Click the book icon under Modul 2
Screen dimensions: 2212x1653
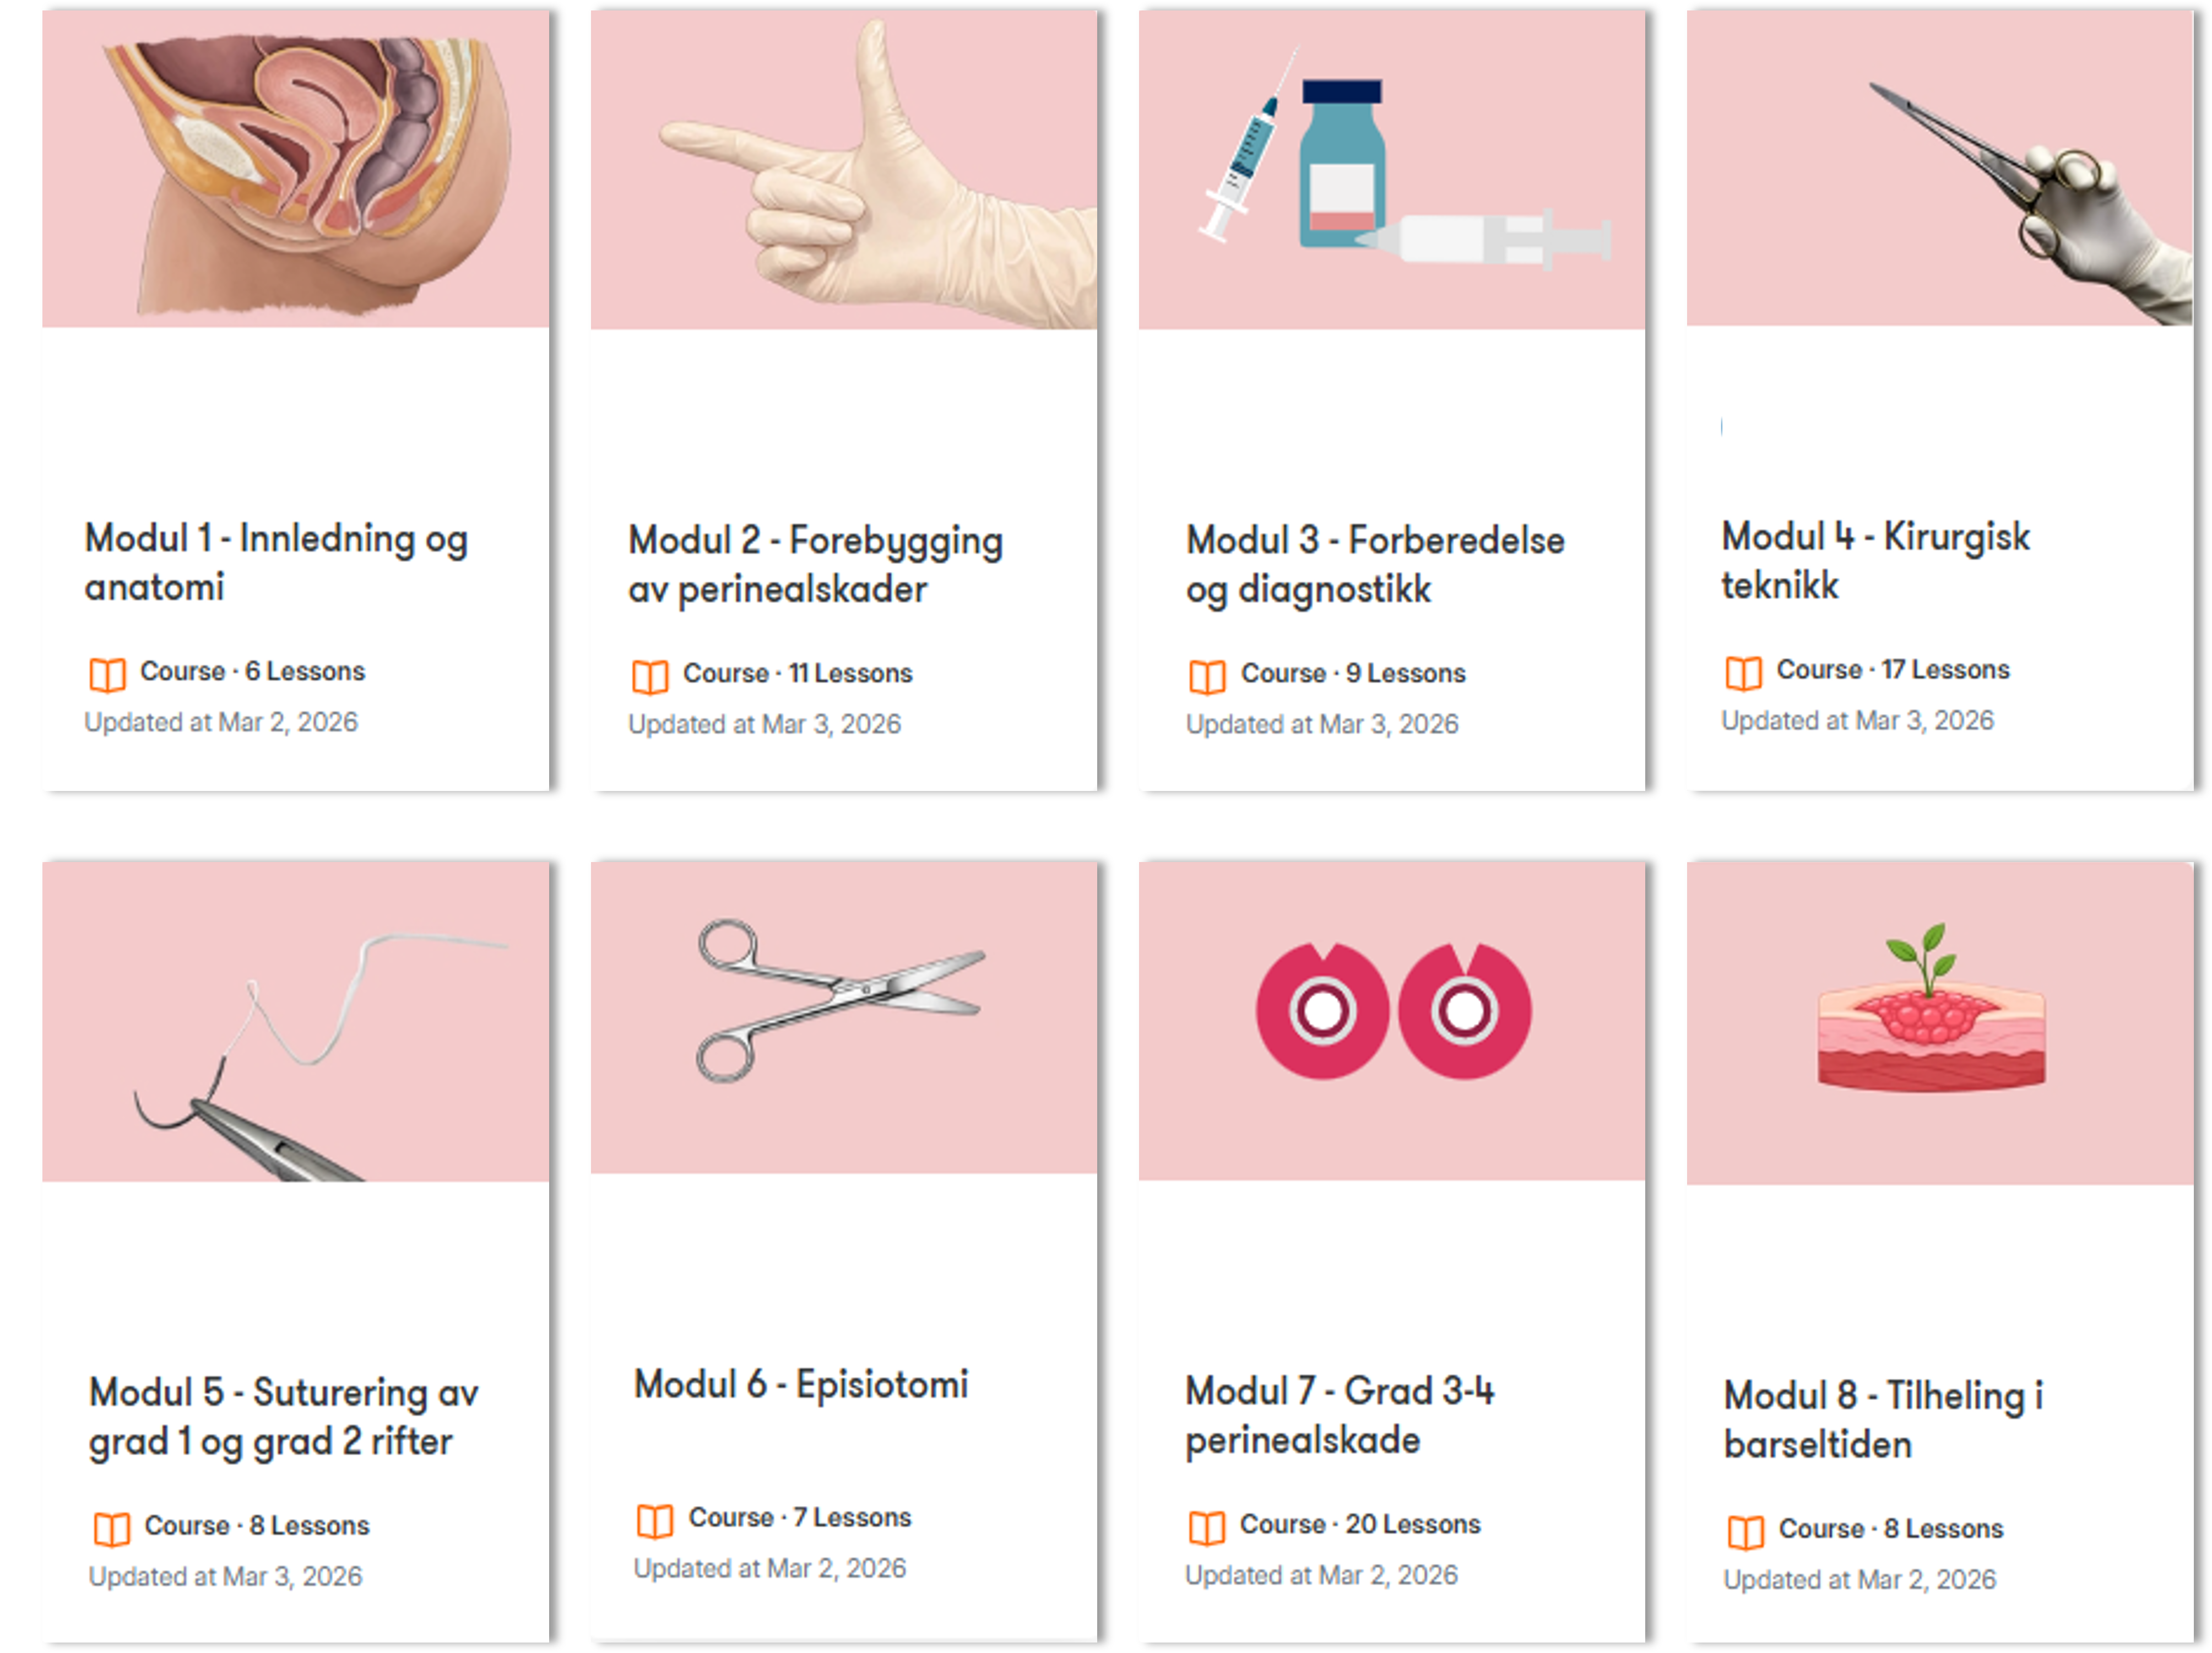pyautogui.click(x=650, y=677)
